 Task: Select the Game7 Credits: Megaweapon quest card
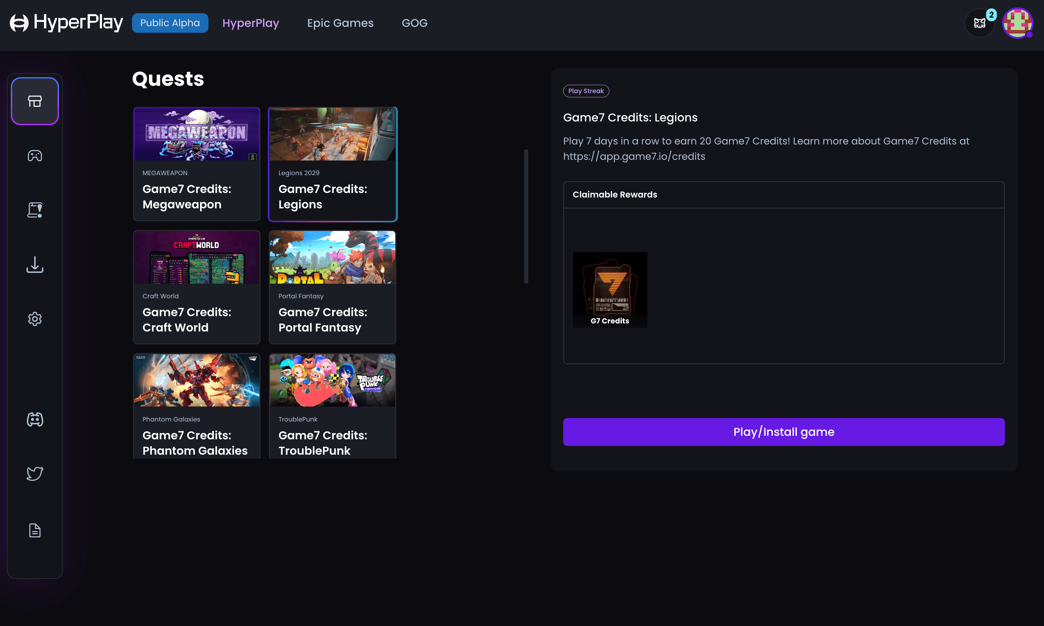[x=197, y=164]
